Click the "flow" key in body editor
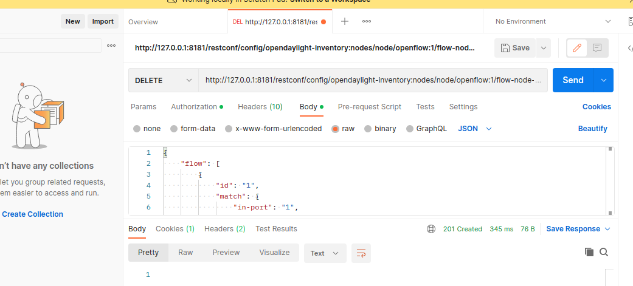This screenshot has height=286, width=633. 193,164
